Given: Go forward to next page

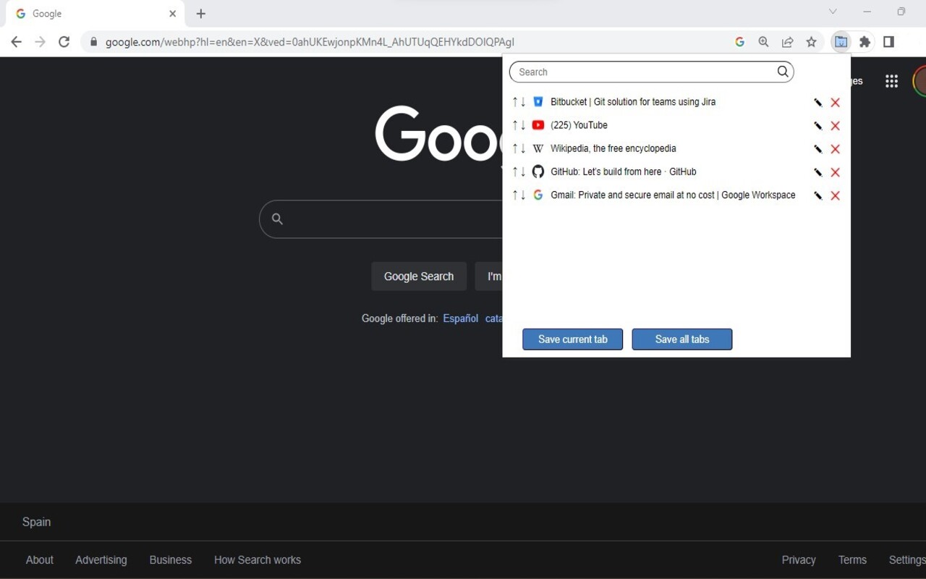Looking at the screenshot, I should pos(41,42).
